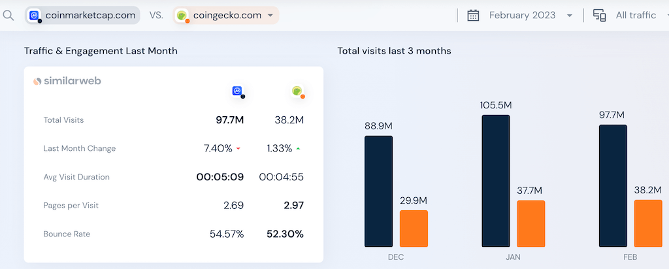Click the 88.9M label above DEC bar
The image size is (669, 269).
click(378, 126)
